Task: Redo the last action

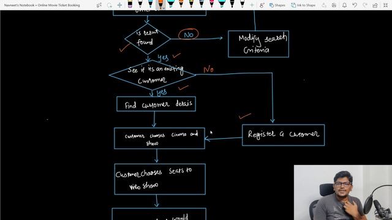Action: (x=365, y=5)
